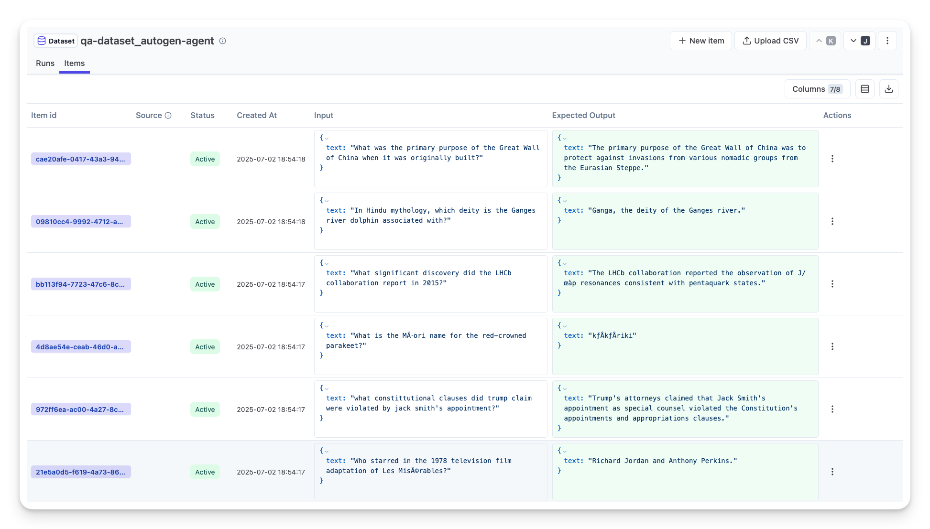The height and width of the screenshot is (529, 930).
Task: Click the New item button
Action: [700, 41]
